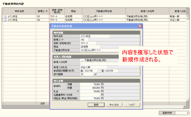191x117 pixels.
Task: Open the 礼金 dropdown arrow
Action: [x=78, y=91]
